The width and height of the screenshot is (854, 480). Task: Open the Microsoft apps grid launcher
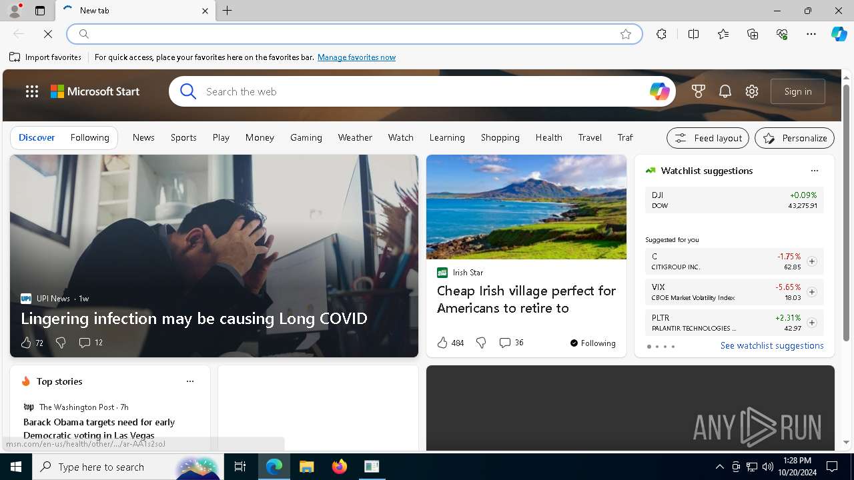32,91
